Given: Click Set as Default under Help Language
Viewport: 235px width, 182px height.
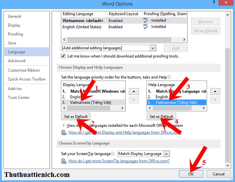Looking at the screenshot, I should click(161, 117).
